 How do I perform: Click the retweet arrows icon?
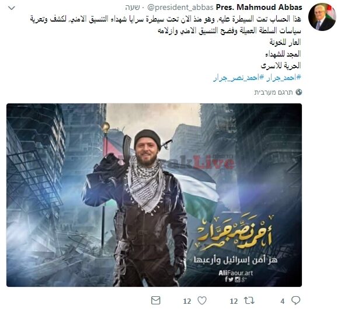coord(249,301)
